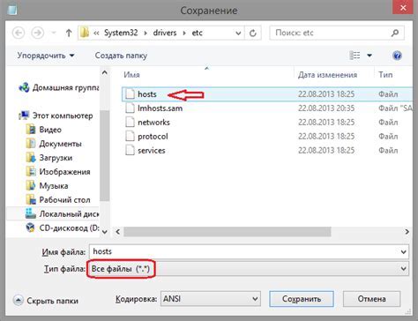418x321 pixels.
Task: Click the CD-дисковод drive icon
Action: point(30,228)
